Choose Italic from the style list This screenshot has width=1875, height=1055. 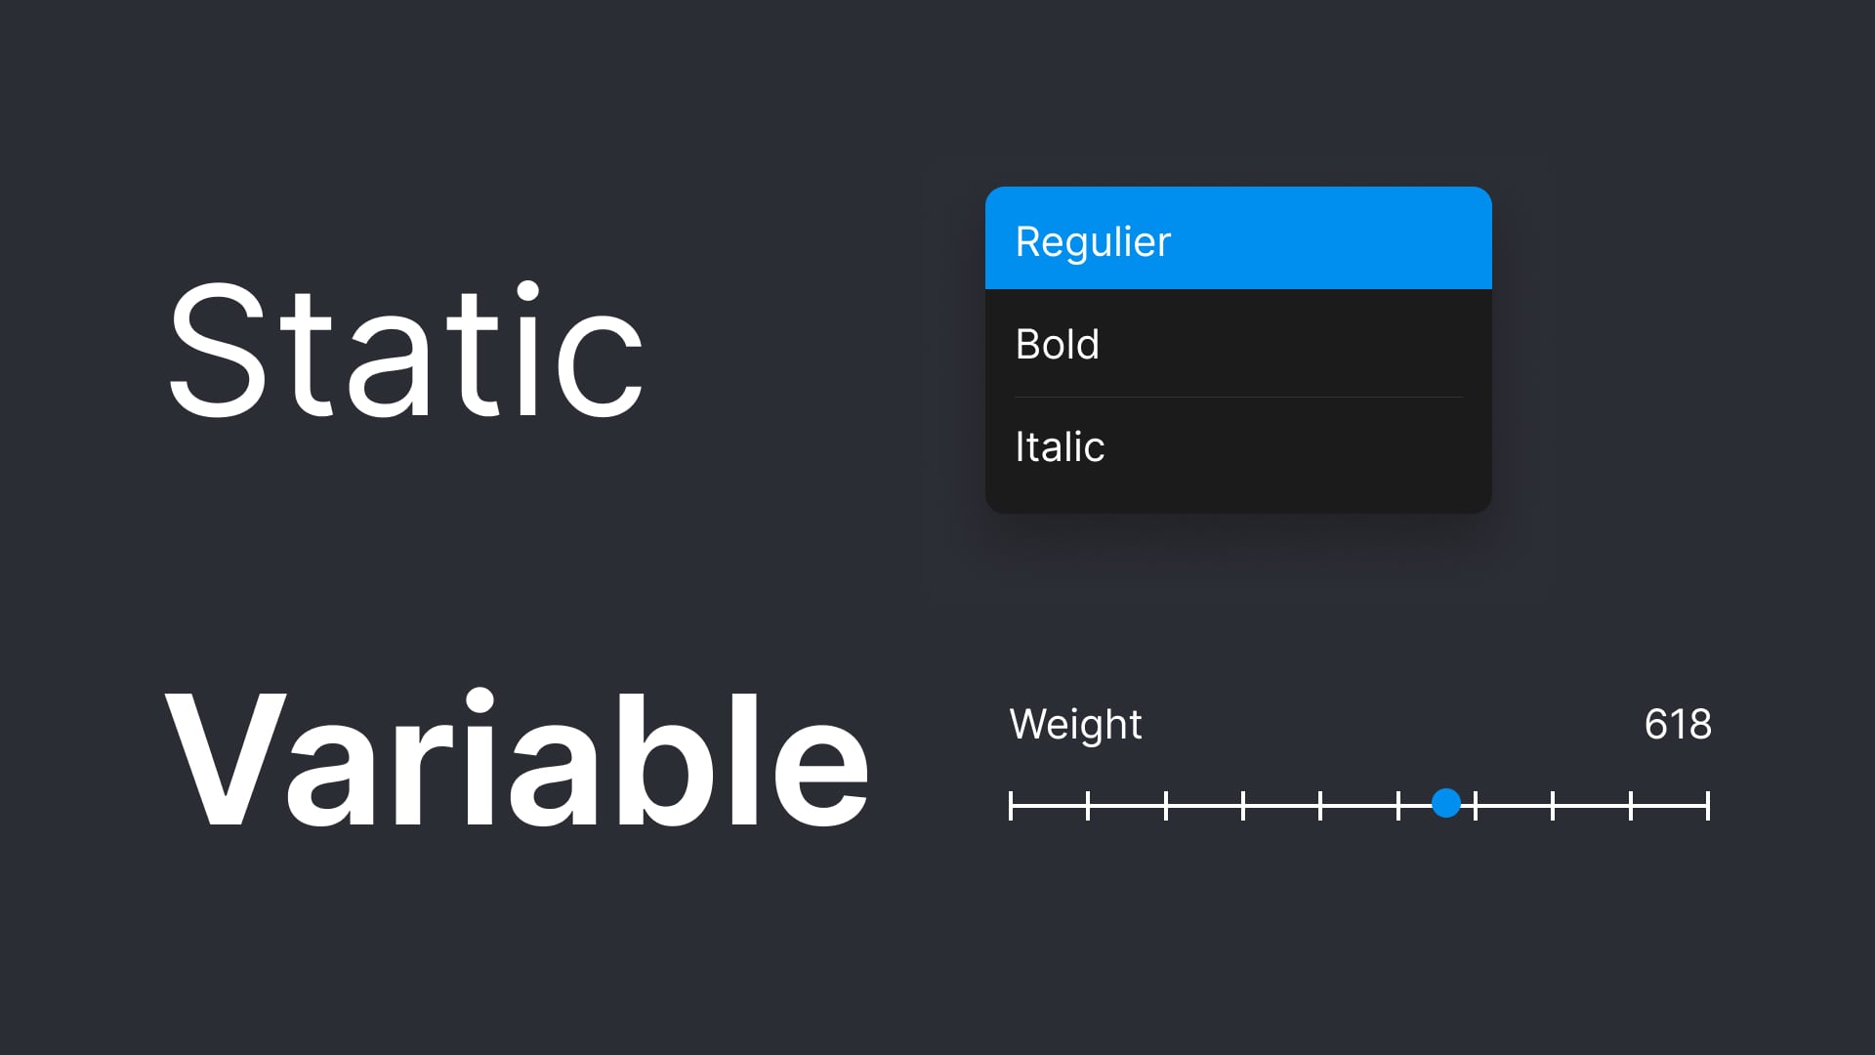[x=1061, y=446]
